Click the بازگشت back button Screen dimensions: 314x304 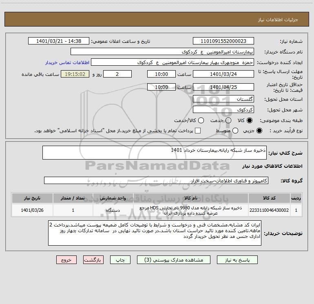[x=93, y=260]
